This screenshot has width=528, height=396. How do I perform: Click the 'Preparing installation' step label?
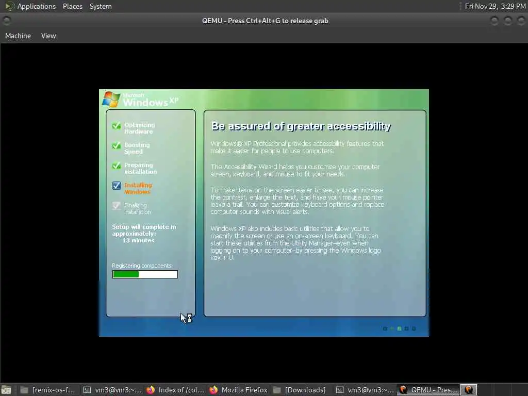click(140, 169)
